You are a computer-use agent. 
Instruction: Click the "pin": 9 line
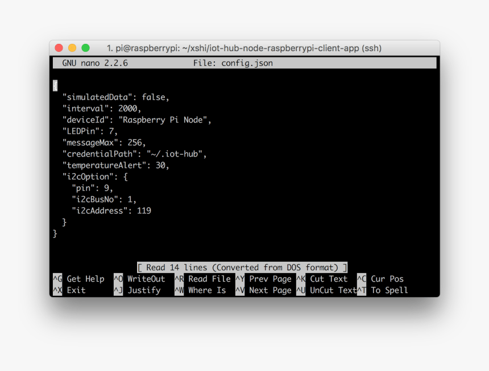(x=92, y=188)
